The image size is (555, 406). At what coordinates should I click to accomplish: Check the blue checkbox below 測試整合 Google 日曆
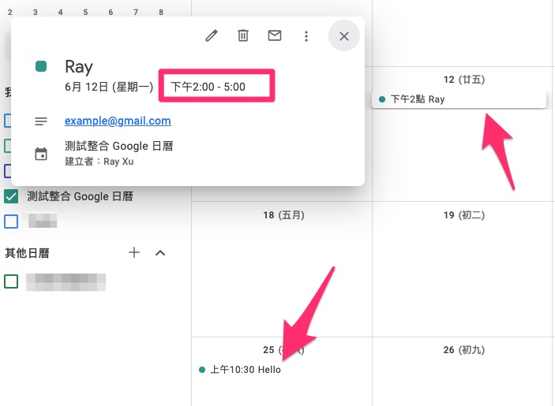(11, 221)
